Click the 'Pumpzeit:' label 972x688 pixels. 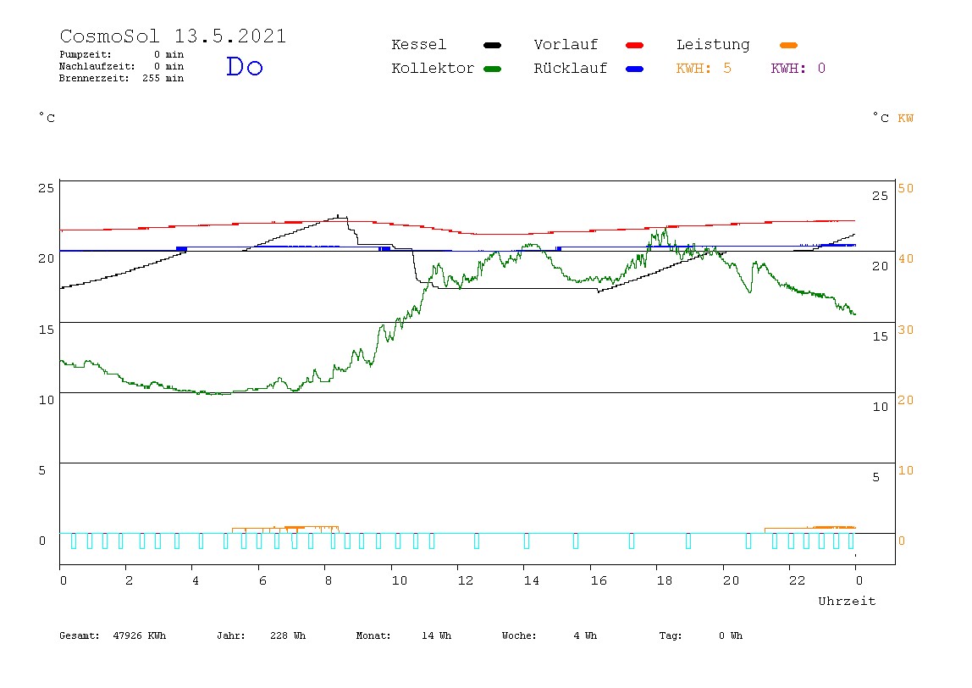click(x=86, y=54)
